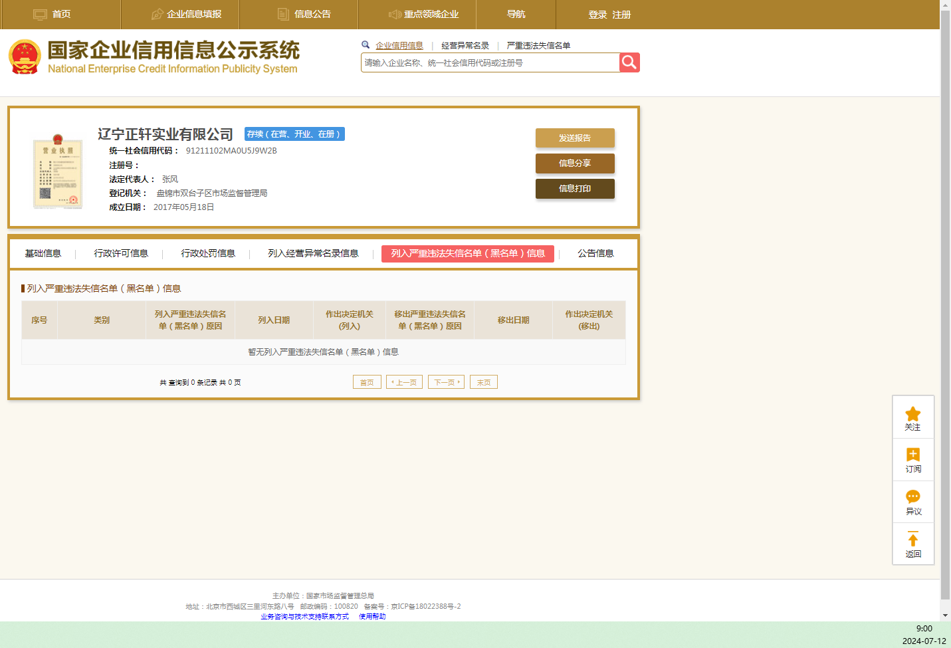The width and height of the screenshot is (951, 648).
Task: Click the scrollbar up arrow
Action: (x=945, y=5)
